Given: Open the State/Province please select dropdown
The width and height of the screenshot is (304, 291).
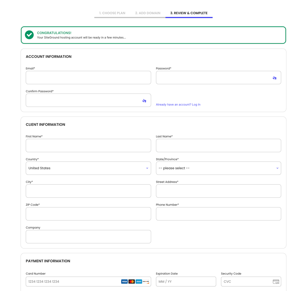Looking at the screenshot, I should pyautogui.click(x=218, y=168).
